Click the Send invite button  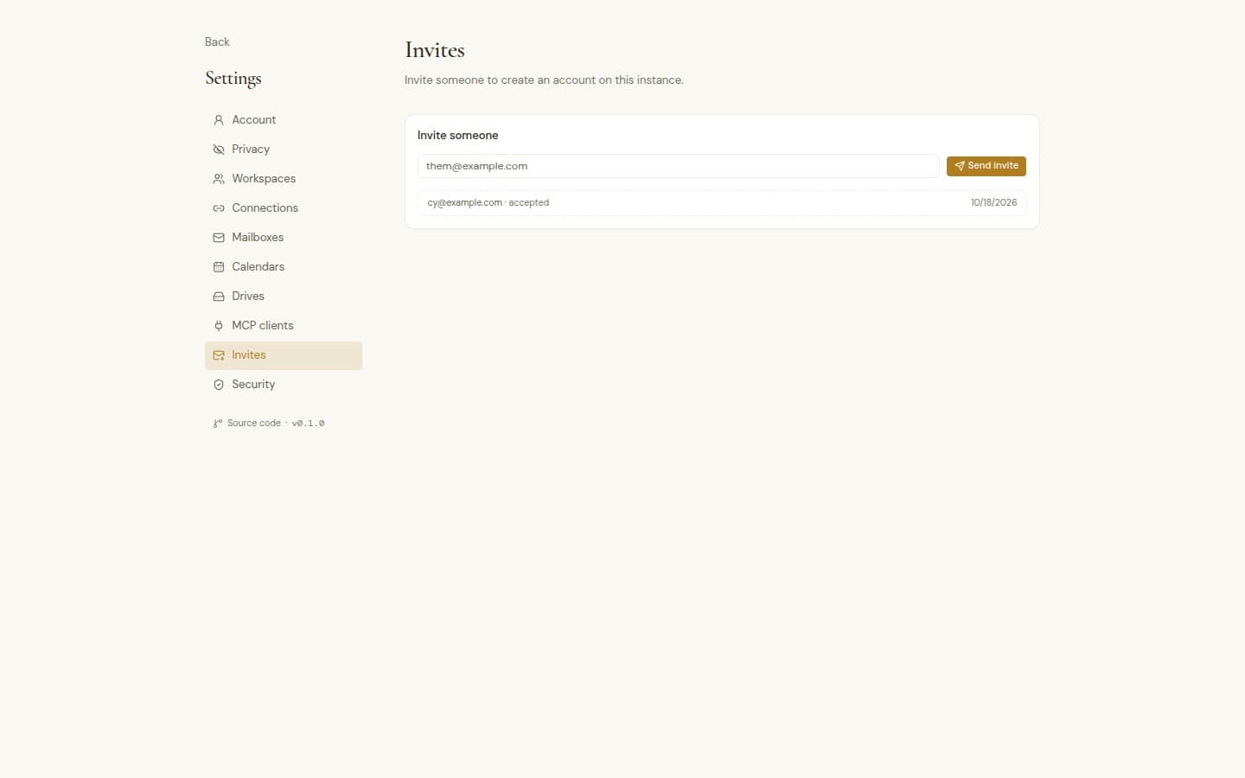pyautogui.click(x=986, y=166)
